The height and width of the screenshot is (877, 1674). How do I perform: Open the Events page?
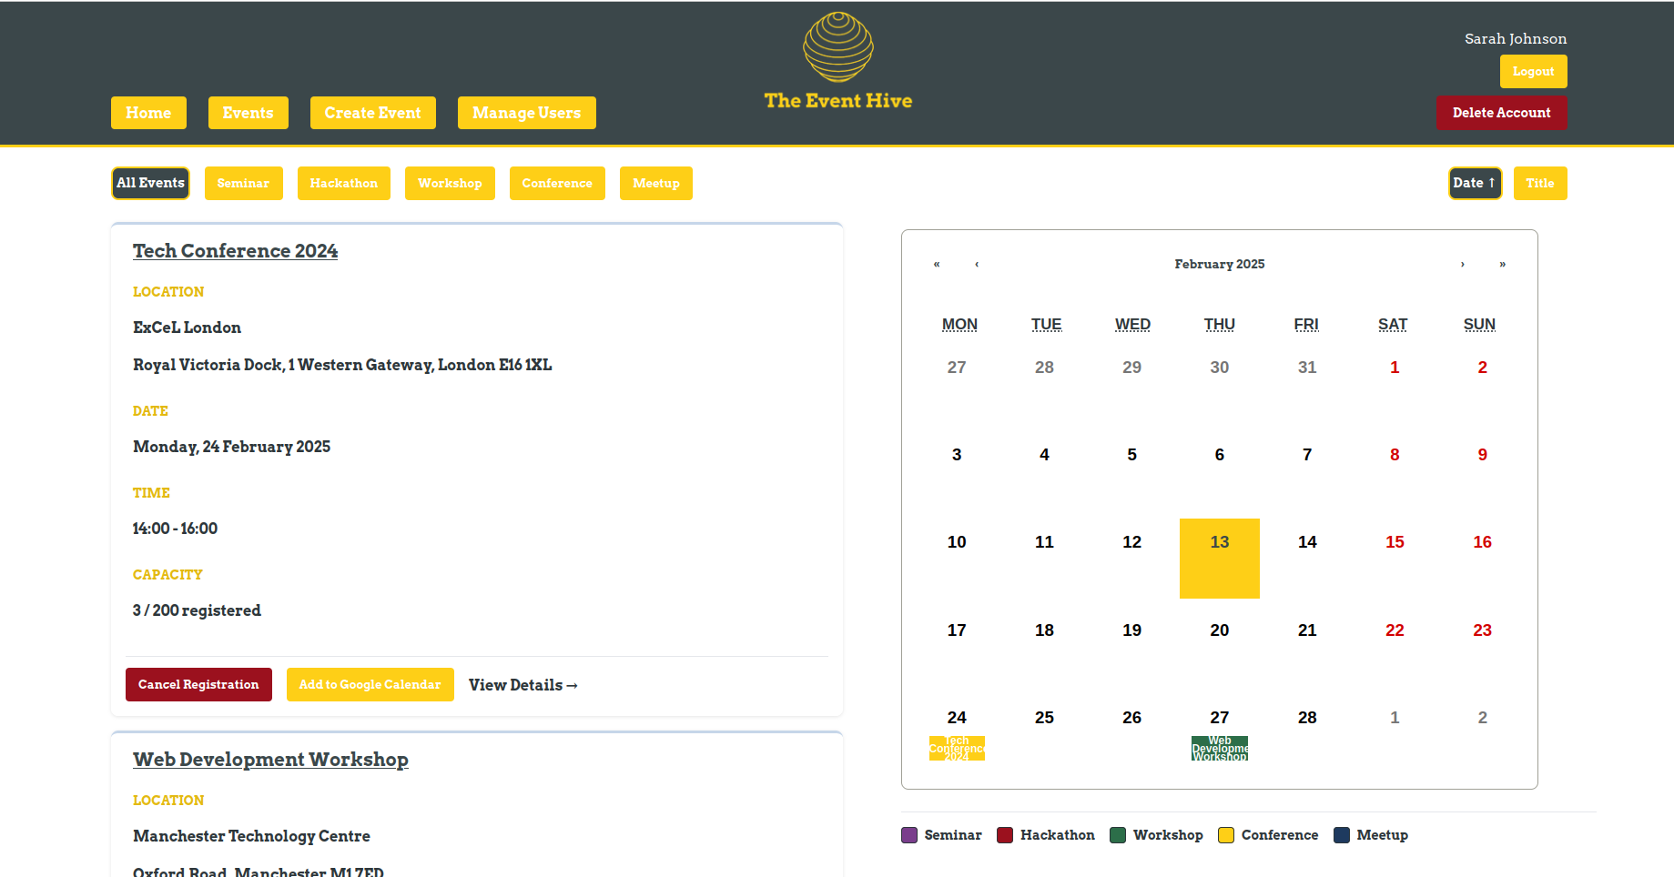click(x=248, y=113)
